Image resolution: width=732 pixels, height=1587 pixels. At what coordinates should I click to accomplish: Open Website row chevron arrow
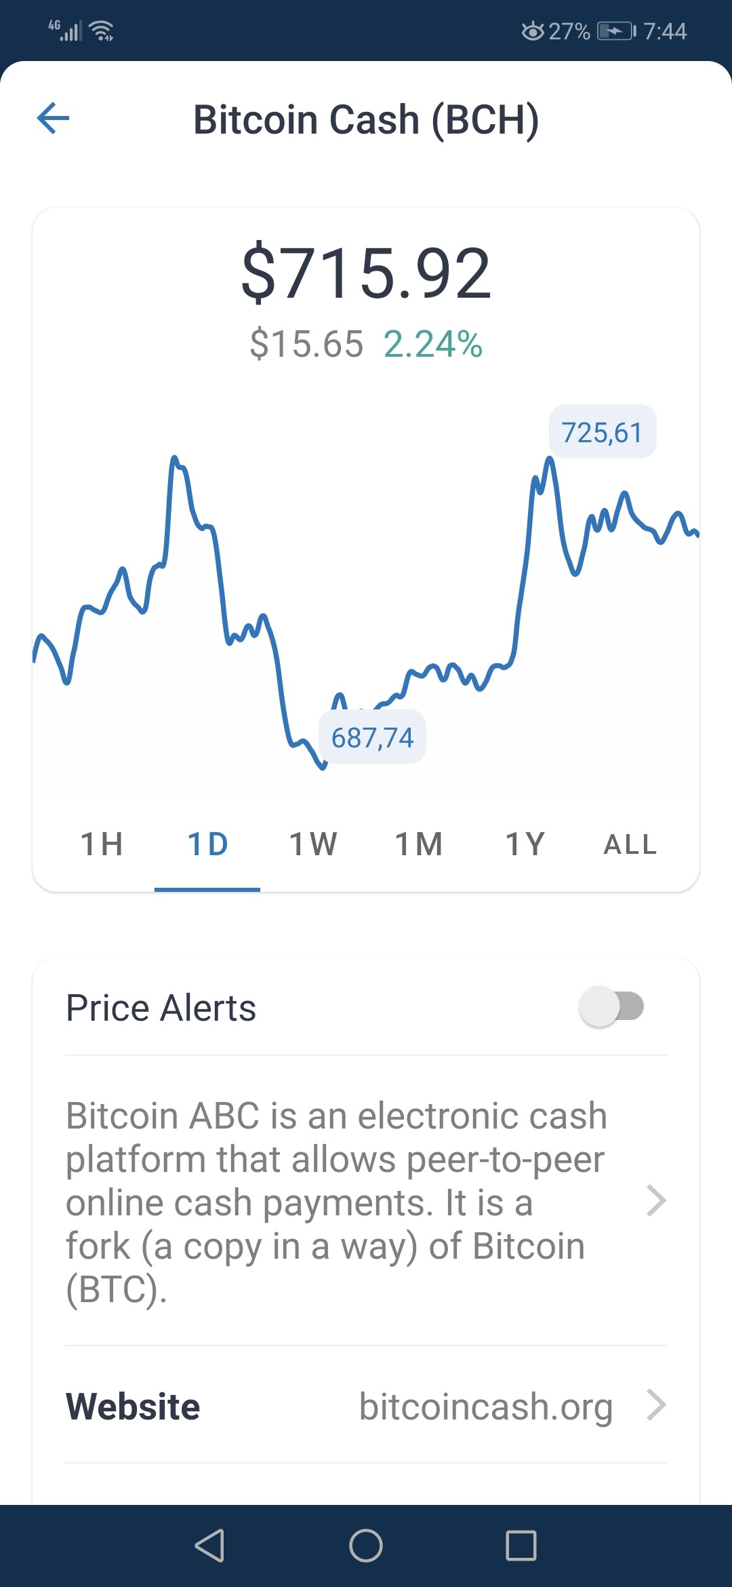656,1405
